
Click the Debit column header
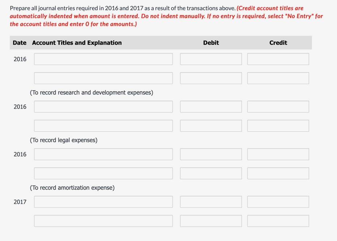click(210, 43)
